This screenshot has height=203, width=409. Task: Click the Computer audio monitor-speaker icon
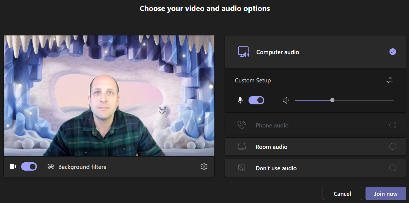(x=243, y=52)
